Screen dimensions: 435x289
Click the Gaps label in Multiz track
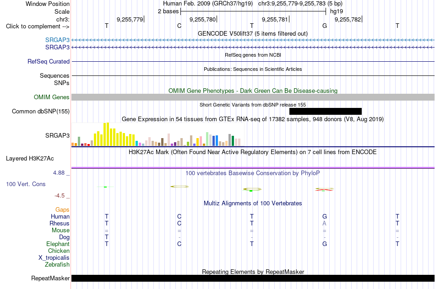coord(62,210)
